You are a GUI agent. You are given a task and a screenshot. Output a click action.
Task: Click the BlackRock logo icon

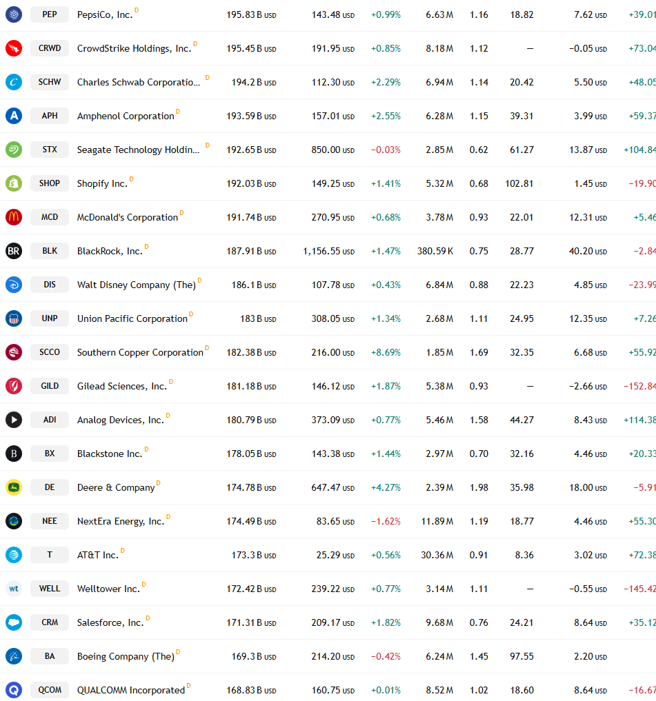14,251
